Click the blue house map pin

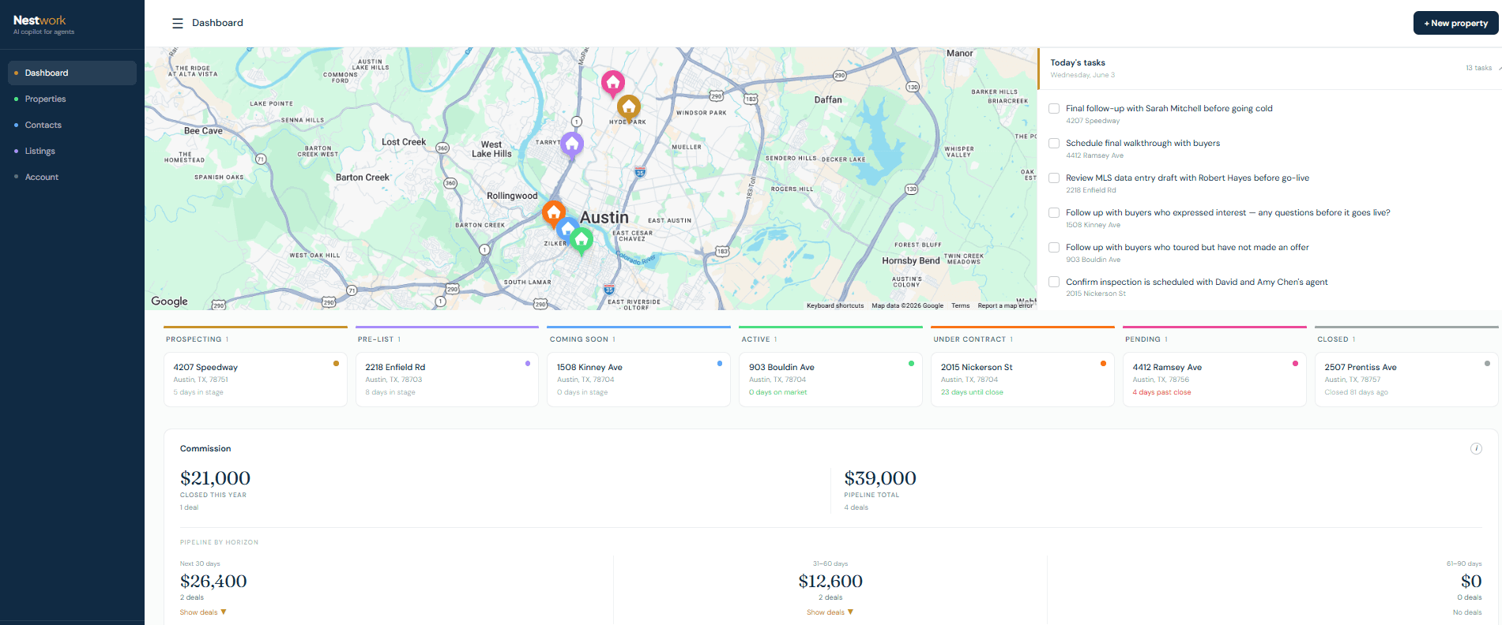[567, 230]
